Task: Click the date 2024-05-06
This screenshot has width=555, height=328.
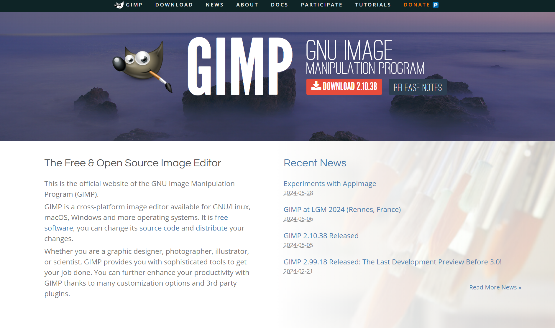Action: [298, 219]
